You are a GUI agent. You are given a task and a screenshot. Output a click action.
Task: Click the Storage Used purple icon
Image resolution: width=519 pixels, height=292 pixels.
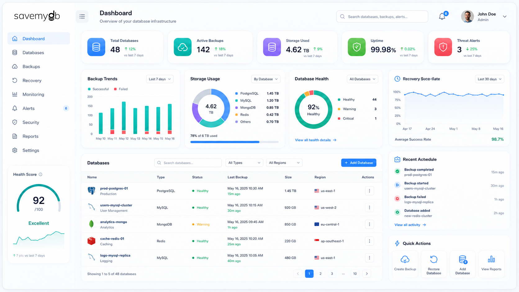click(272, 47)
